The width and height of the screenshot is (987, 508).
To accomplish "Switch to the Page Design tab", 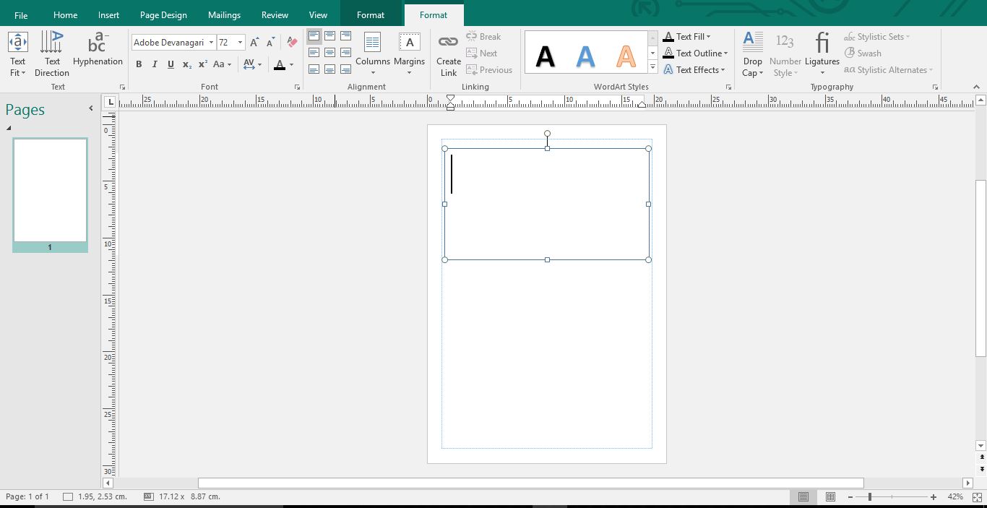I will [163, 15].
